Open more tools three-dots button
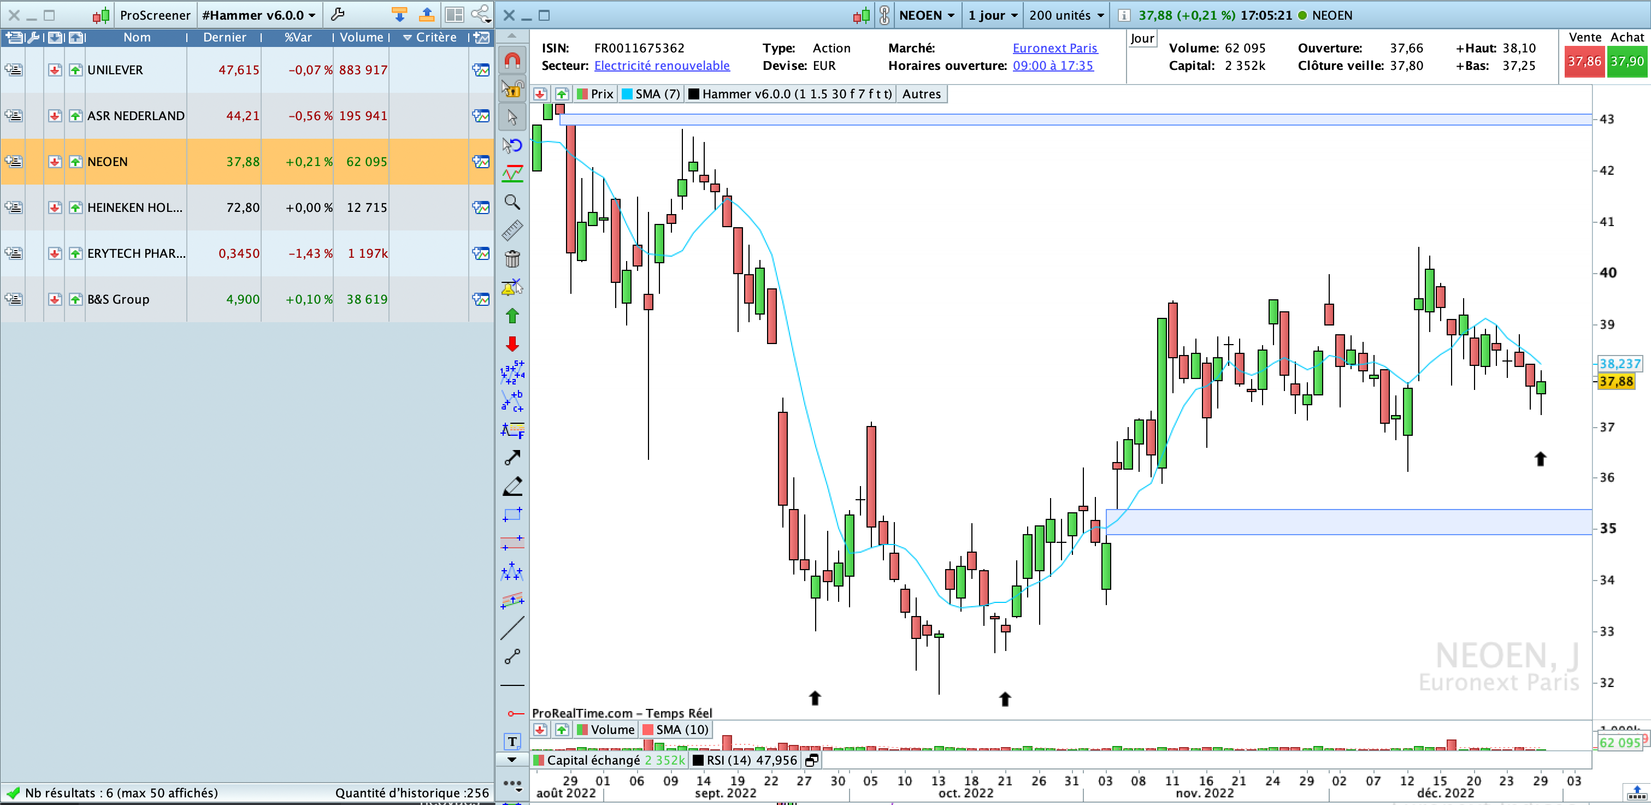 pyautogui.click(x=512, y=783)
